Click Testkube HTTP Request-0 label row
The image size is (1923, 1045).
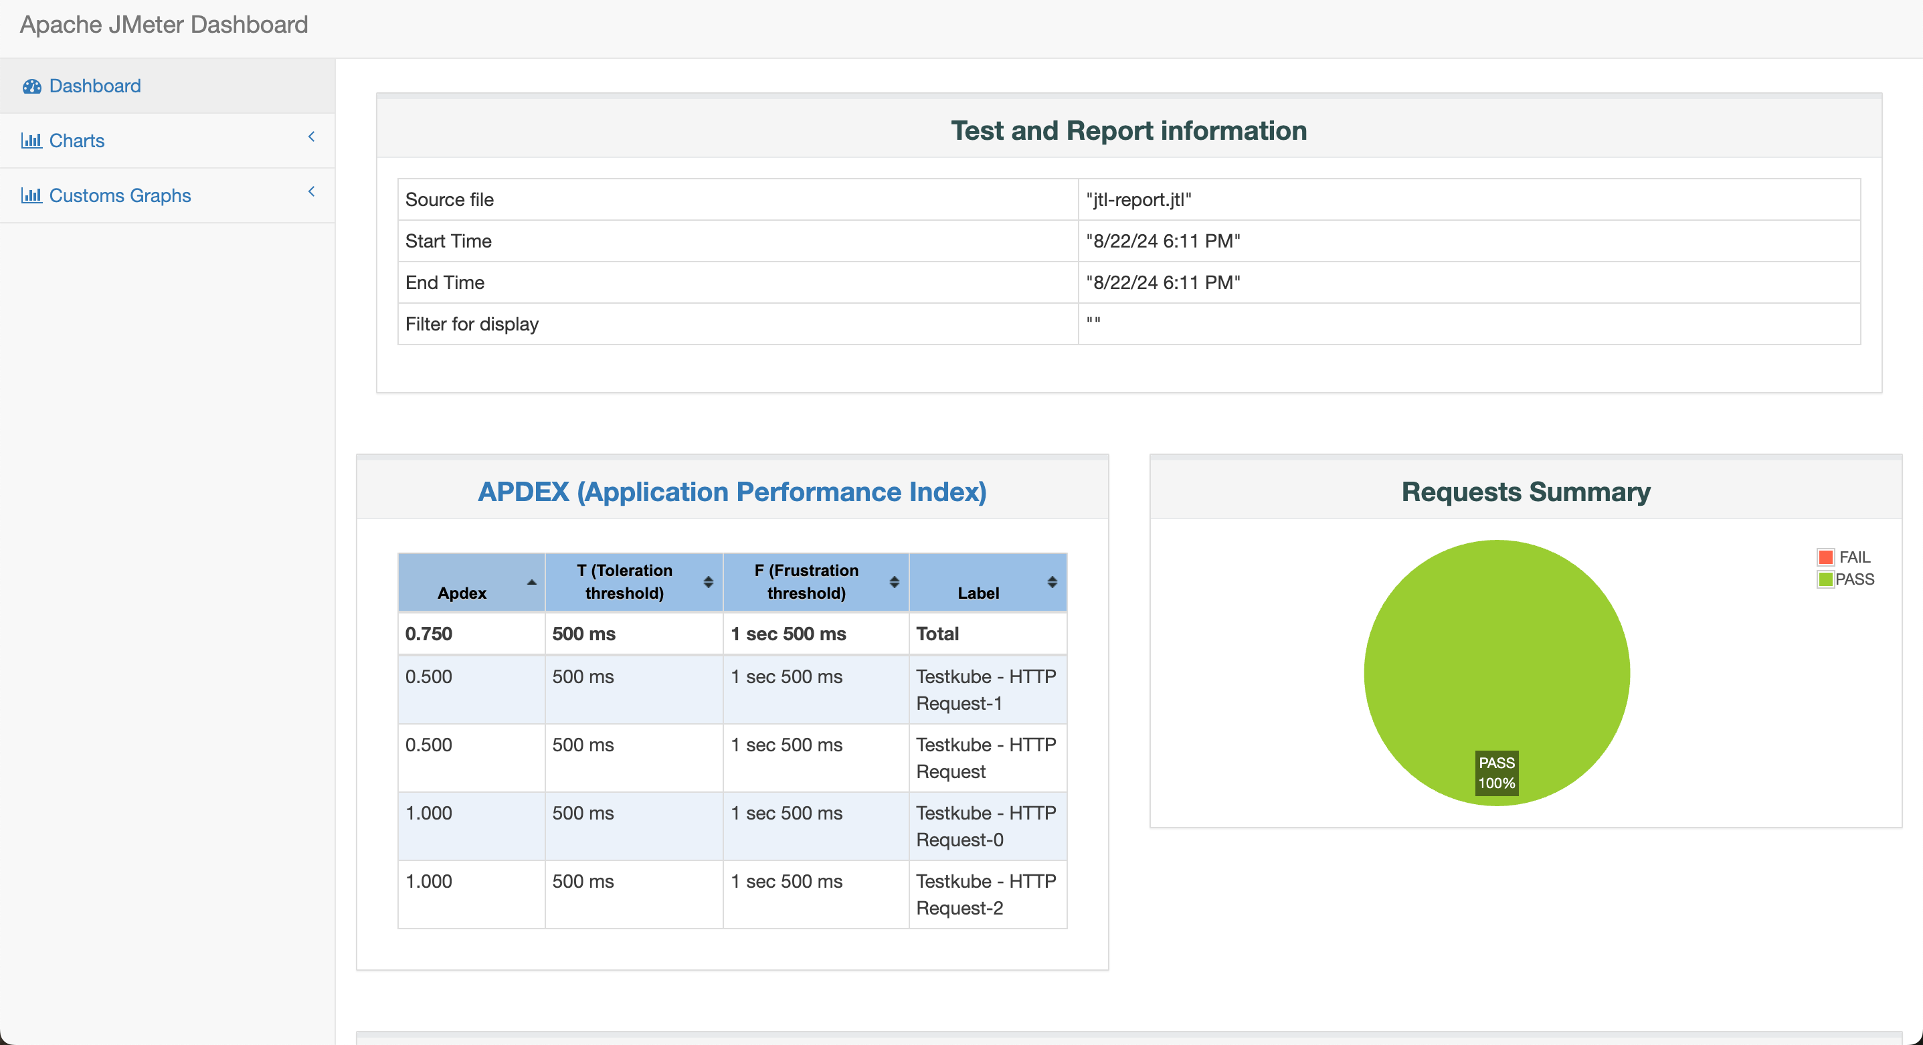click(x=730, y=826)
